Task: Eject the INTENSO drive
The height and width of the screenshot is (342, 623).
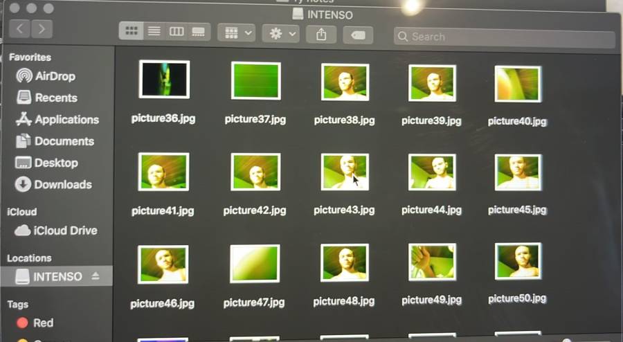Action: pos(96,276)
